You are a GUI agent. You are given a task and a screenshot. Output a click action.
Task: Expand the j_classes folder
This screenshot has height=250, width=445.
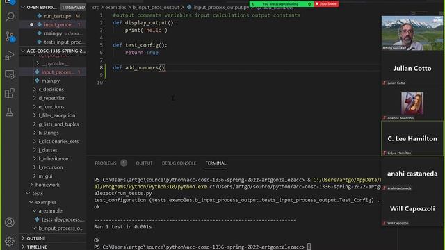[x=35, y=150]
